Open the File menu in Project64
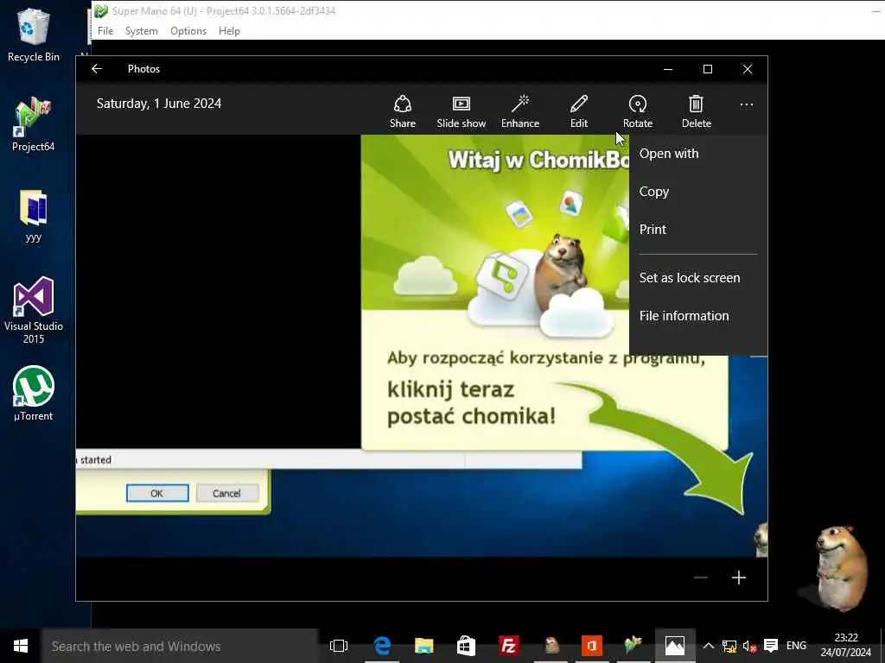This screenshot has height=663, width=885. 105,31
